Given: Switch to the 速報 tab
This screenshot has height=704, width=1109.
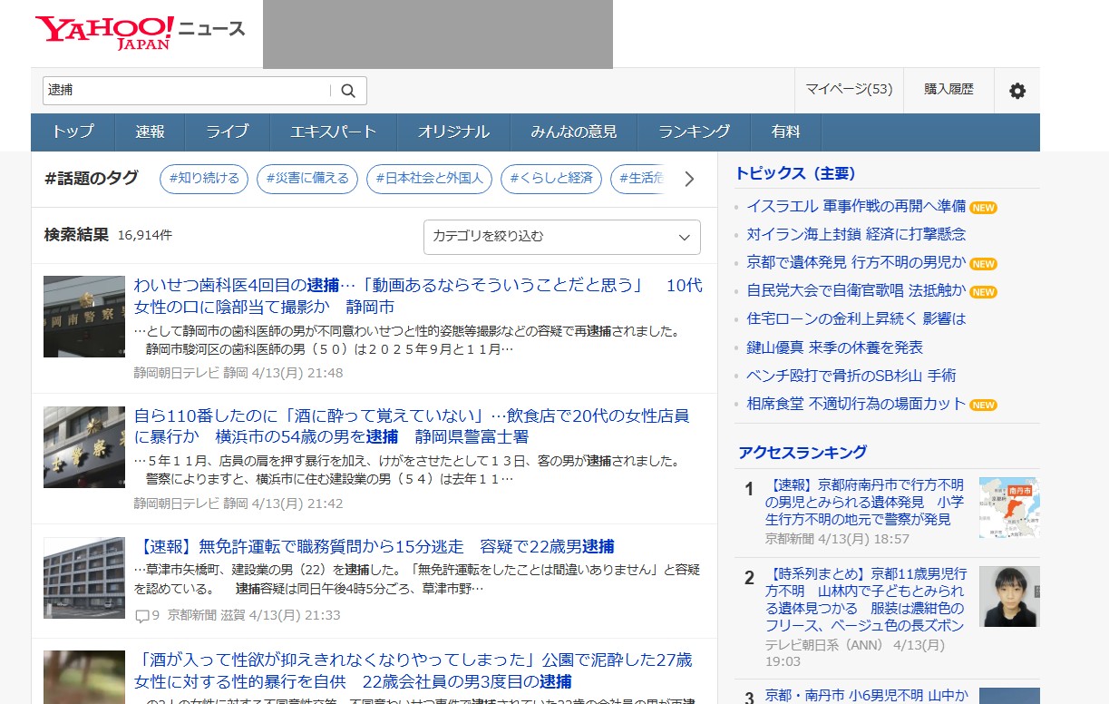Looking at the screenshot, I should [151, 132].
